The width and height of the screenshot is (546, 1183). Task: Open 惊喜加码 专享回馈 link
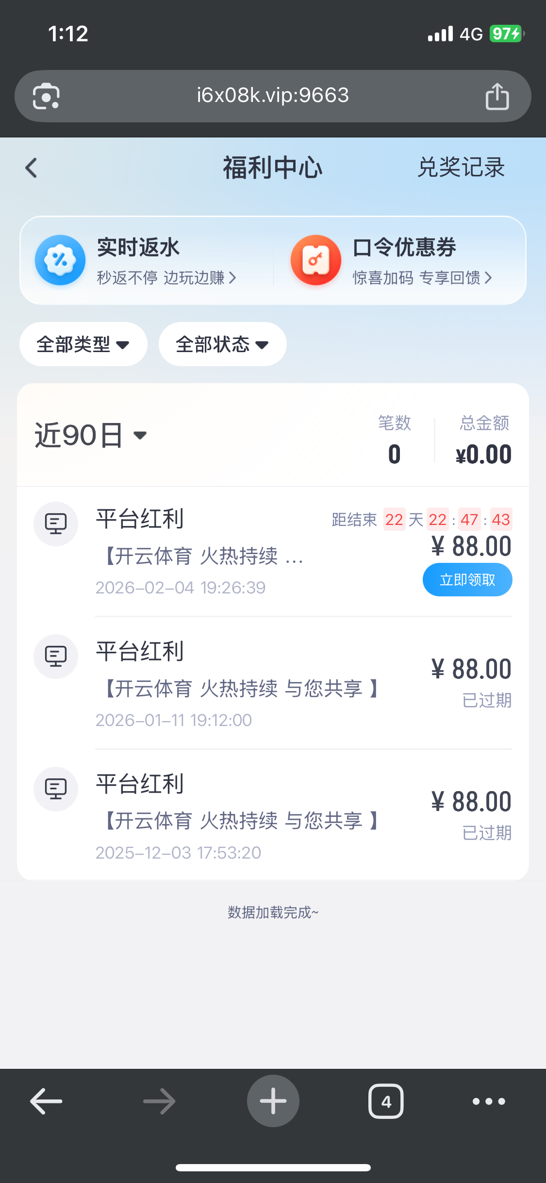(x=422, y=278)
